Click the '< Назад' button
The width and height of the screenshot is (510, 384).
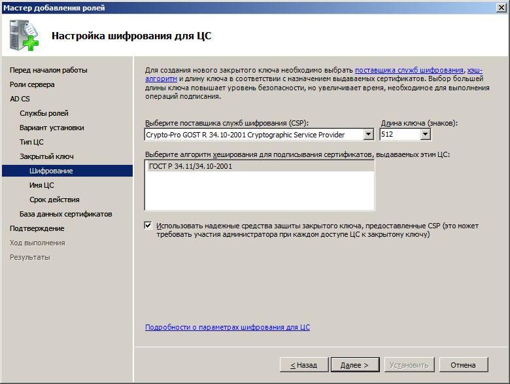(x=304, y=365)
